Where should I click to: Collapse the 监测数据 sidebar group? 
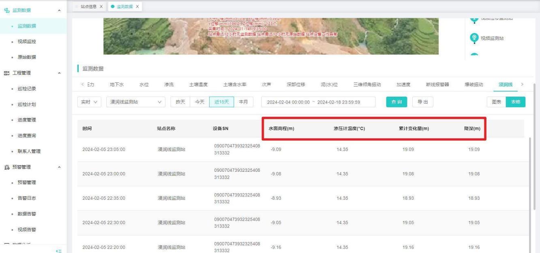pyautogui.click(x=60, y=10)
